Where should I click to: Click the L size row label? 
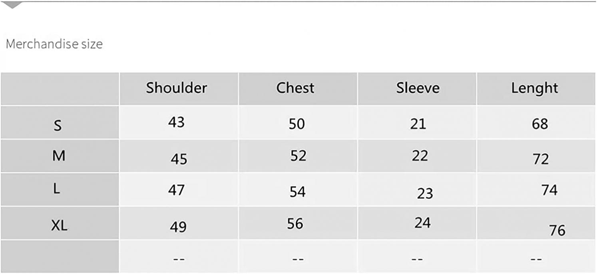pyautogui.click(x=57, y=189)
